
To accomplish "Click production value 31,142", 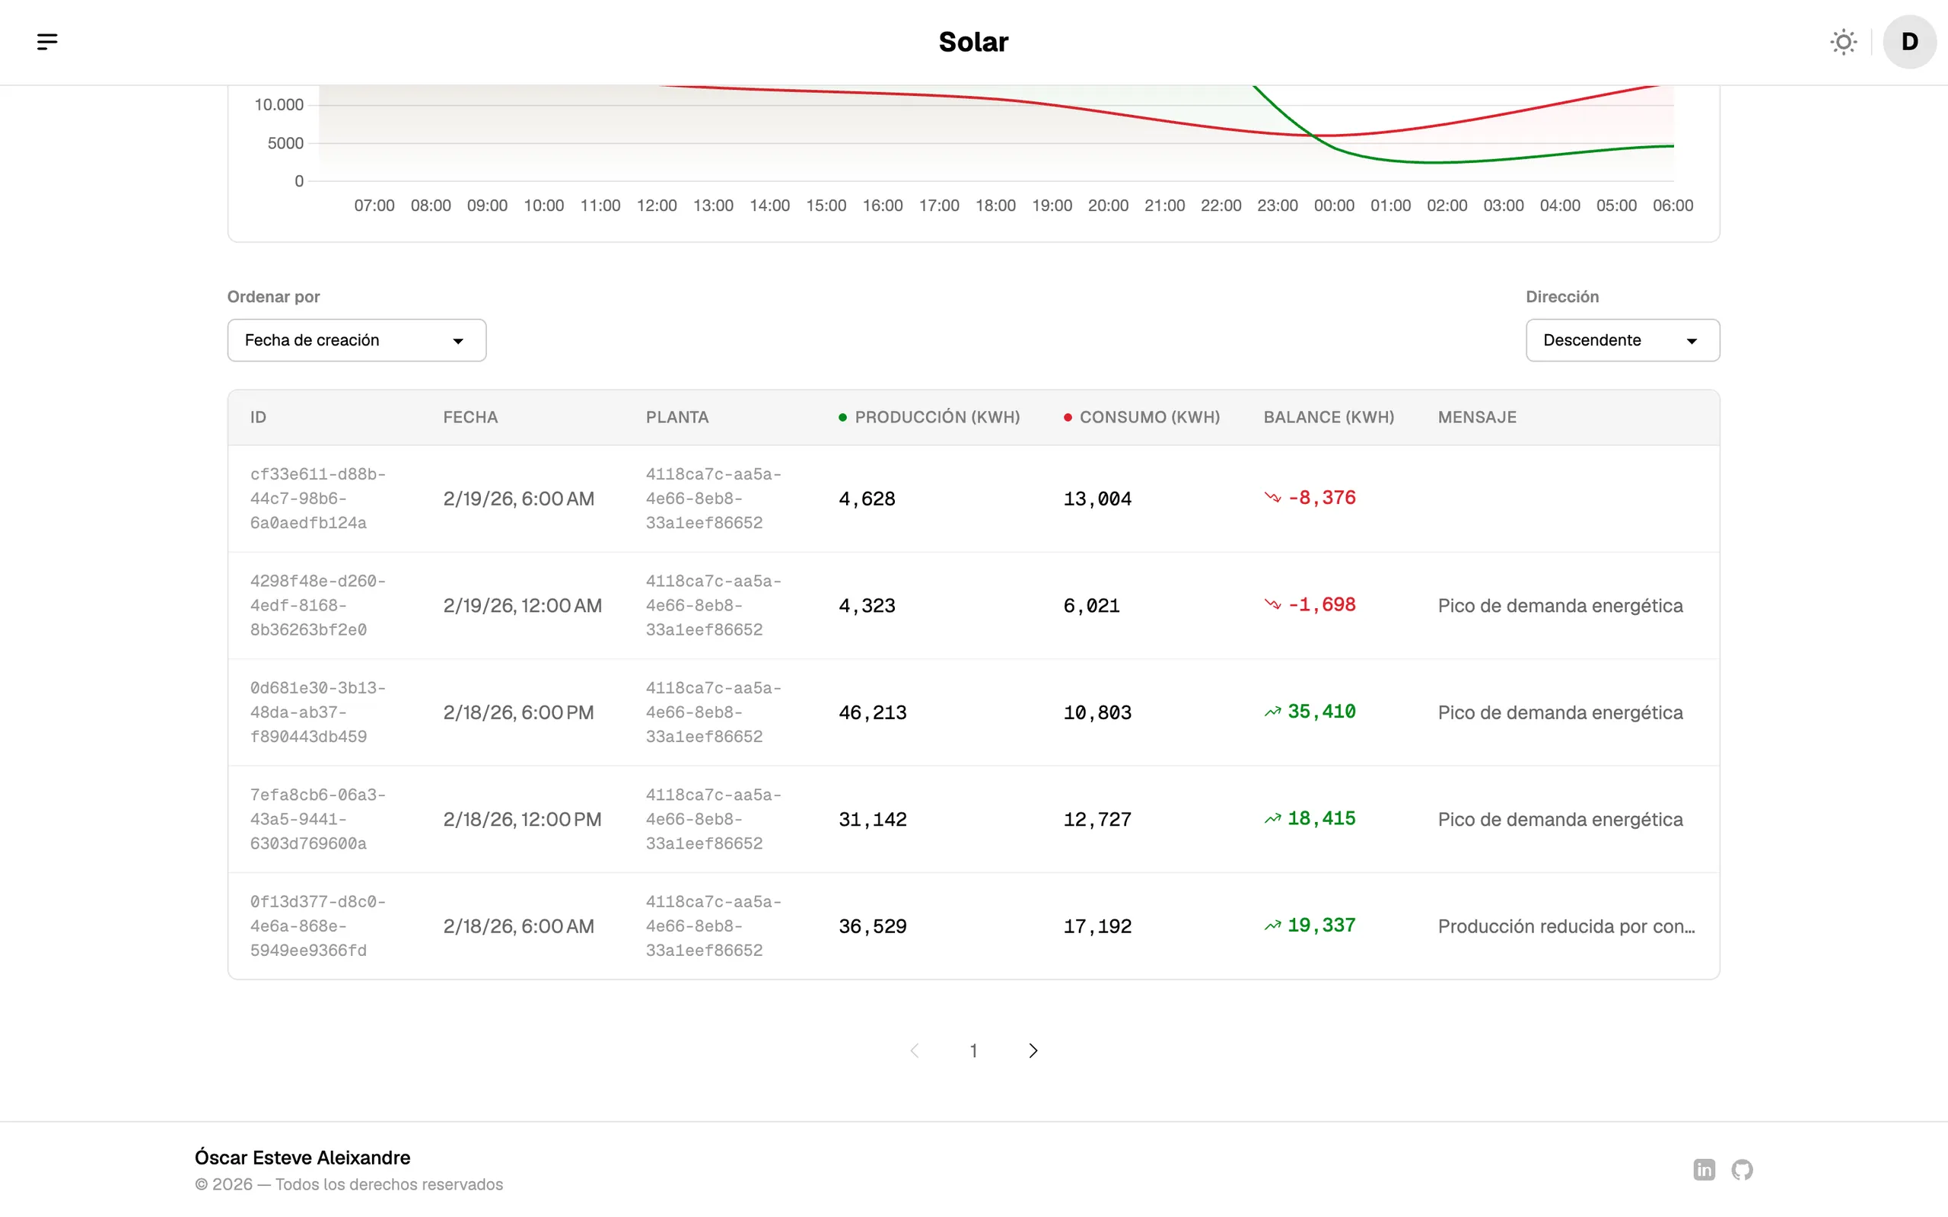I will tap(872, 820).
